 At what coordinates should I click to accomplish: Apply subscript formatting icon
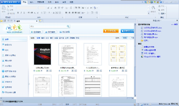pyautogui.click(x=35, y=13)
